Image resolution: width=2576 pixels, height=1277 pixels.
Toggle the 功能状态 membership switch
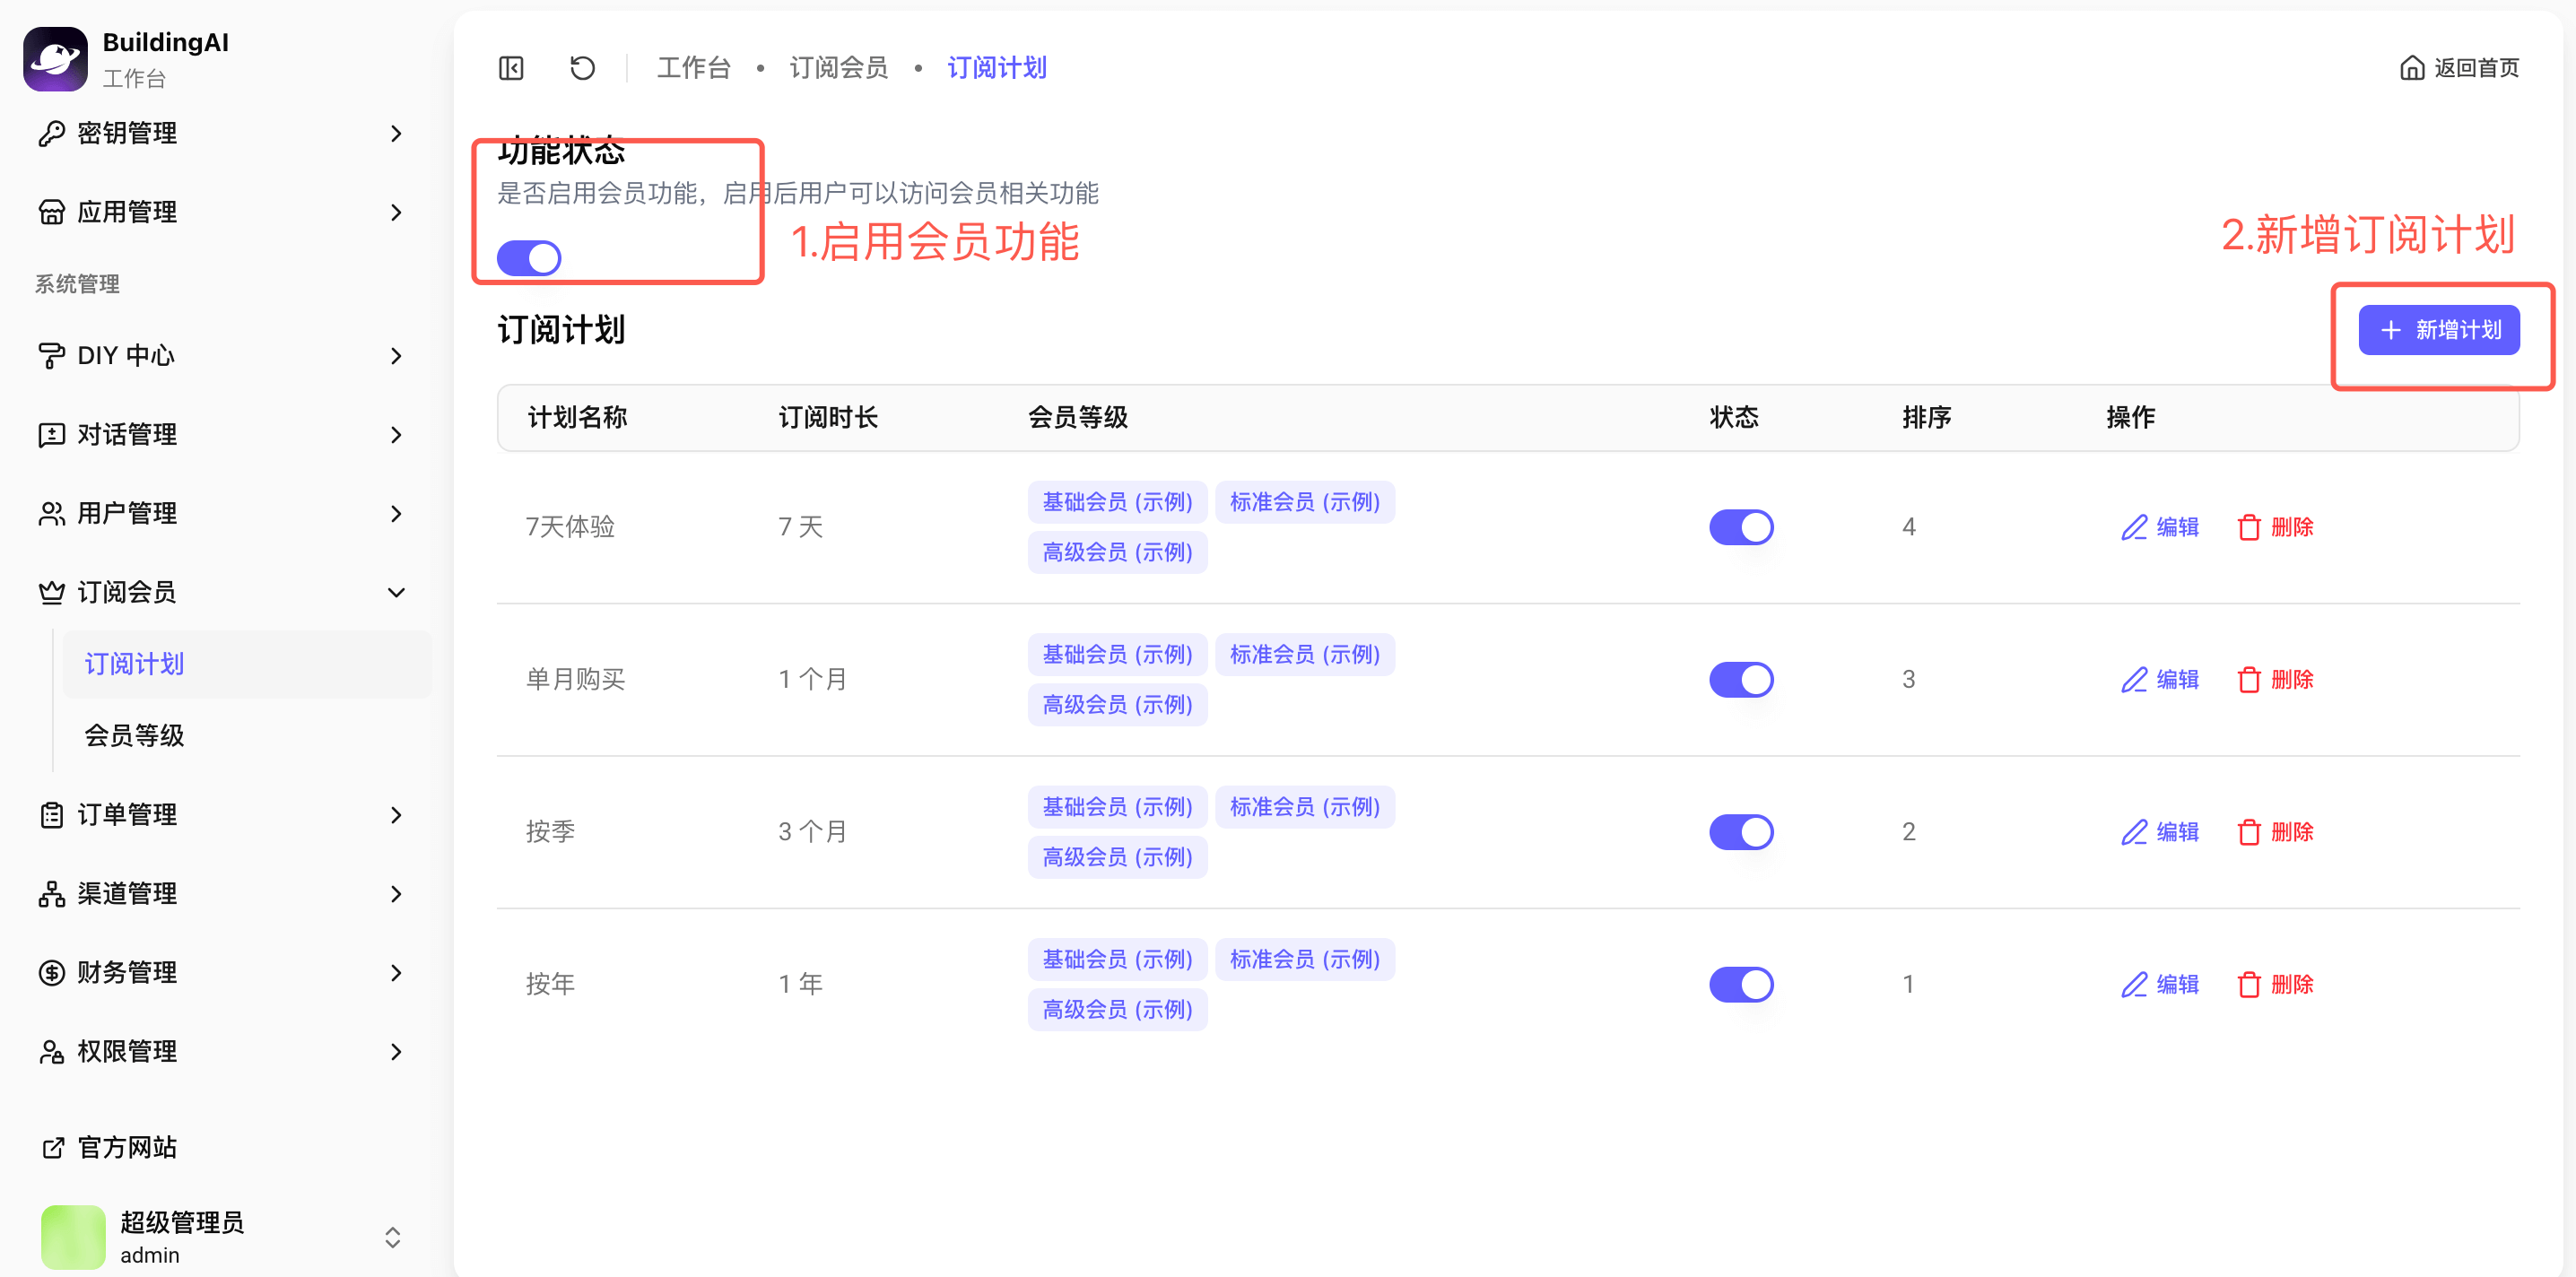pos(529,258)
